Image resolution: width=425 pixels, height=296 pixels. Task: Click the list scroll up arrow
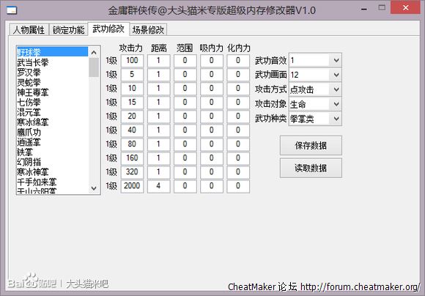click(x=94, y=53)
